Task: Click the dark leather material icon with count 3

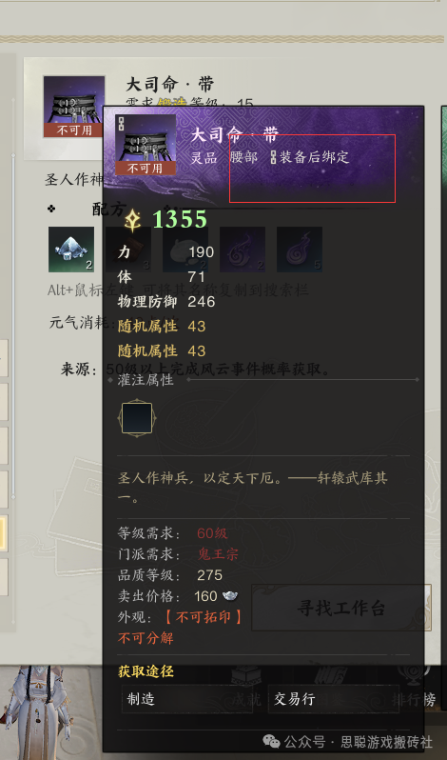Action: (x=128, y=250)
